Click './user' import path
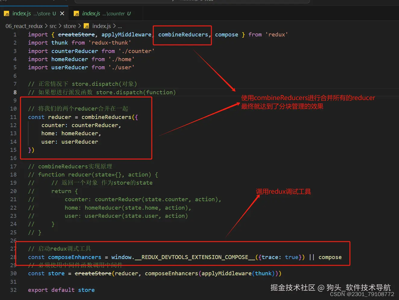 pyautogui.click(x=121, y=67)
